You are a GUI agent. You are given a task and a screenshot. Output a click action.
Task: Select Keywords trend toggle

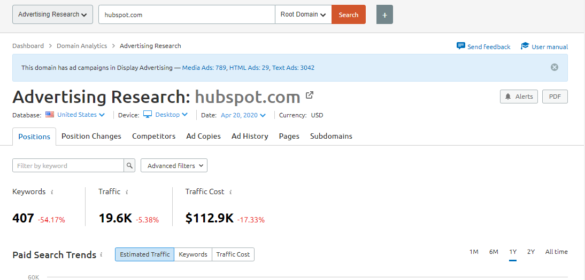[193, 254]
